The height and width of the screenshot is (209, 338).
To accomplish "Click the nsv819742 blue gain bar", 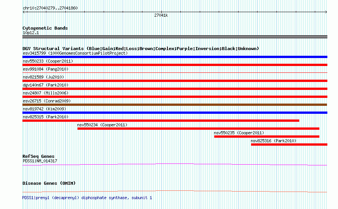I will tap(175, 113).
